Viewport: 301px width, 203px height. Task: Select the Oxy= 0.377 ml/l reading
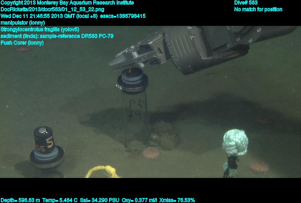(139, 200)
